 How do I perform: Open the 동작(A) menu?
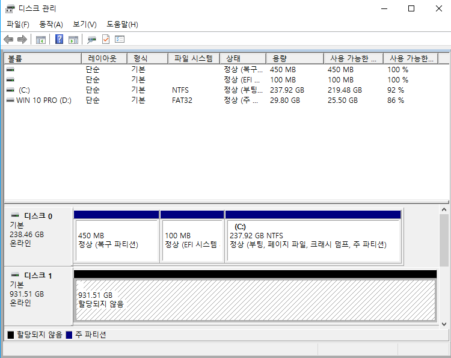51,25
